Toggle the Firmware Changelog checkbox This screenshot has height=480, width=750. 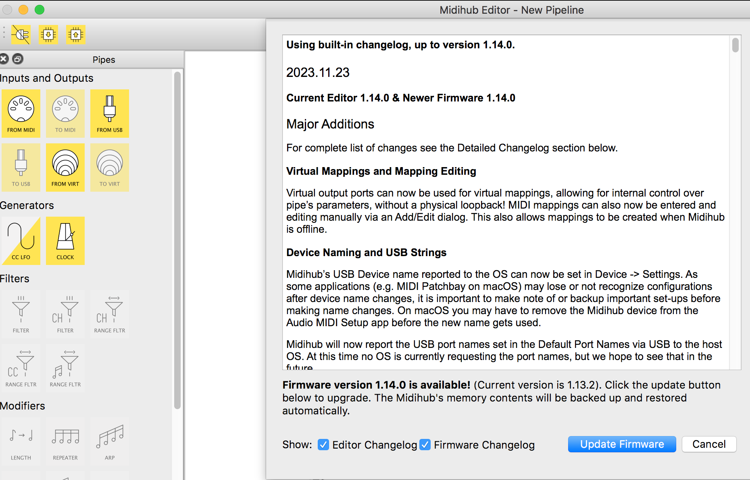pos(425,445)
